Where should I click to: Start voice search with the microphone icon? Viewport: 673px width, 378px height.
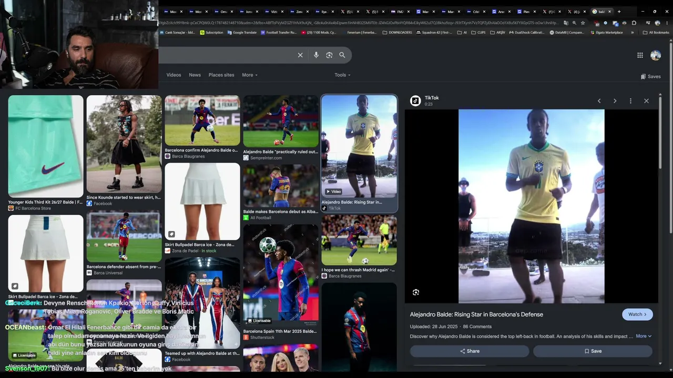click(316, 55)
